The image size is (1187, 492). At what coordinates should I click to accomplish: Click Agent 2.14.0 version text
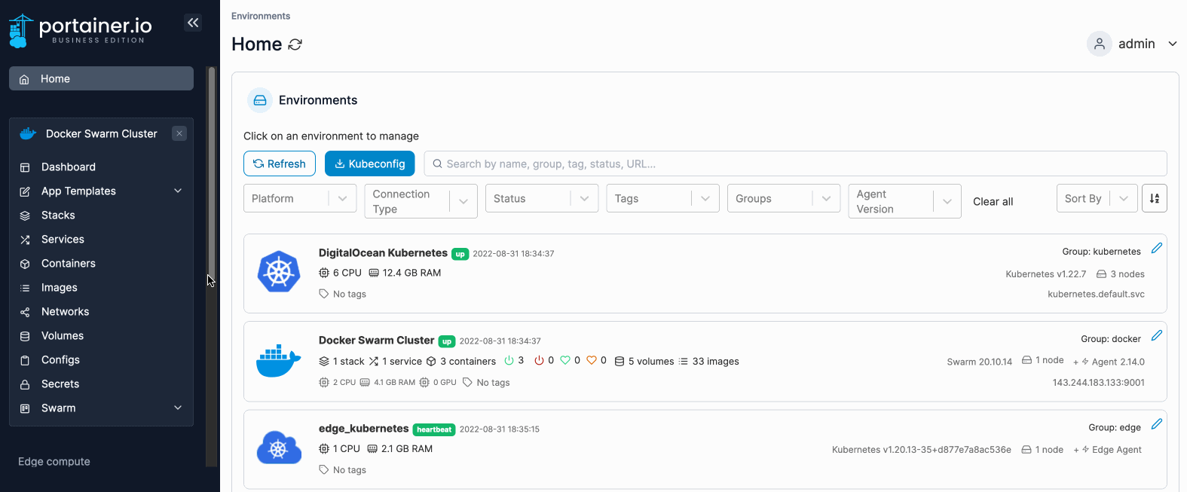click(x=1118, y=362)
